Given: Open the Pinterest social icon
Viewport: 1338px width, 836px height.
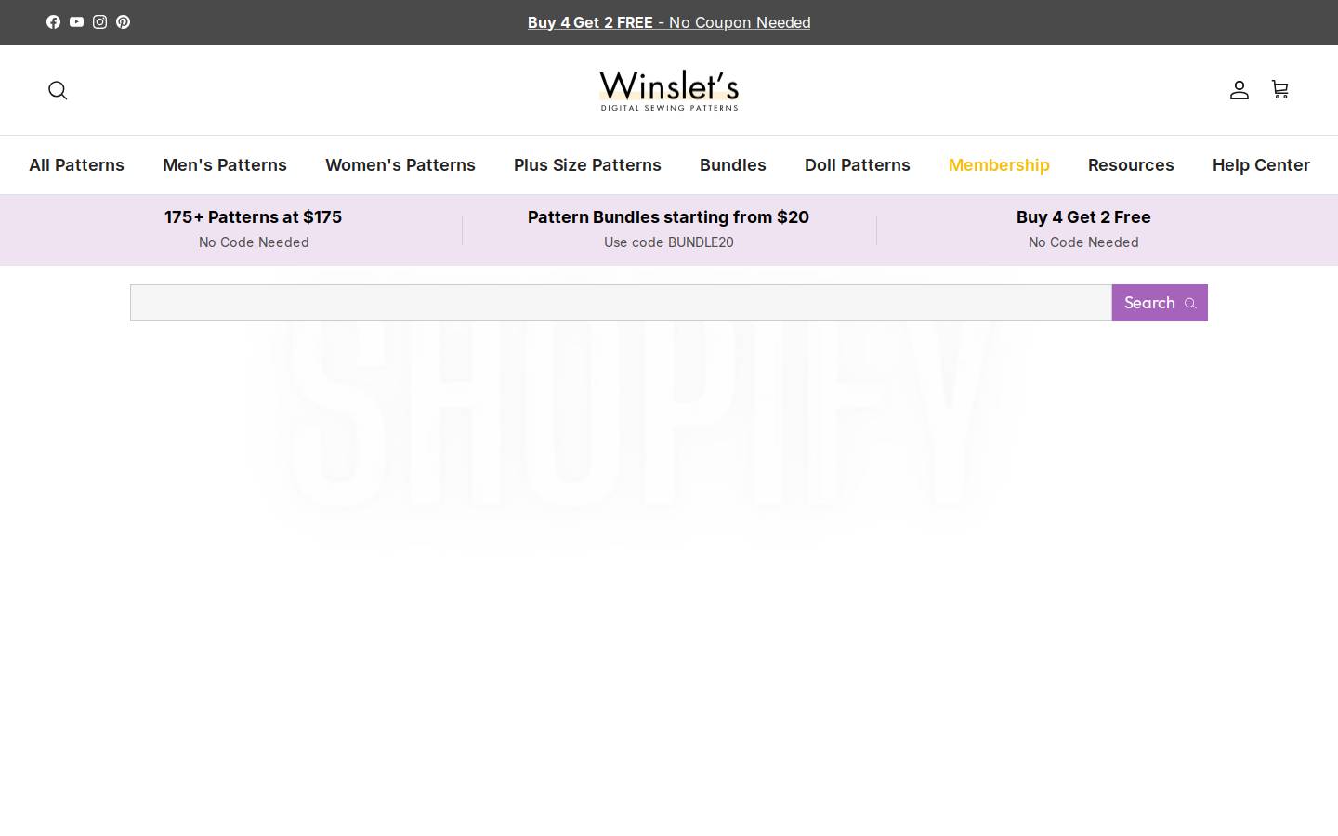Looking at the screenshot, I should coord(123,22).
